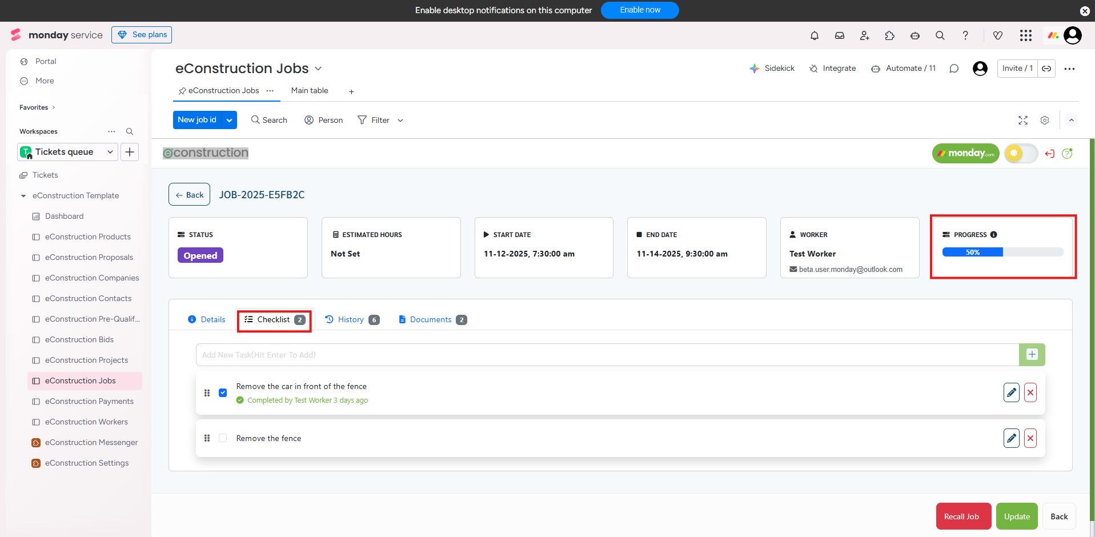Click the 50% progress bar
The width and height of the screenshot is (1095, 537).
tap(1002, 252)
